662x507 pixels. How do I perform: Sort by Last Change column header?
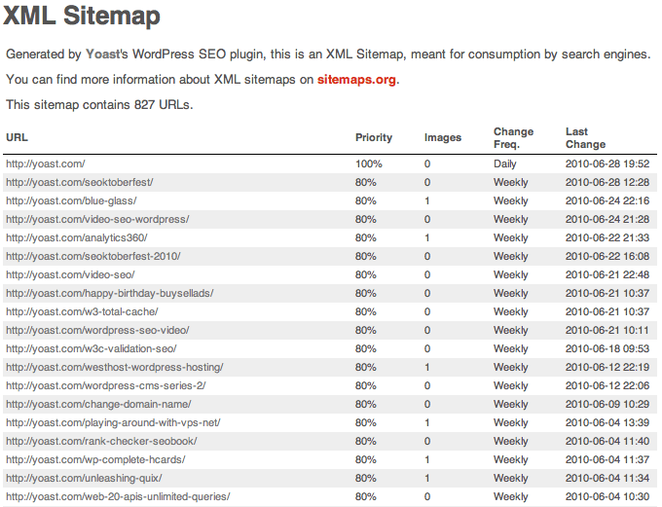(x=585, y=138)
